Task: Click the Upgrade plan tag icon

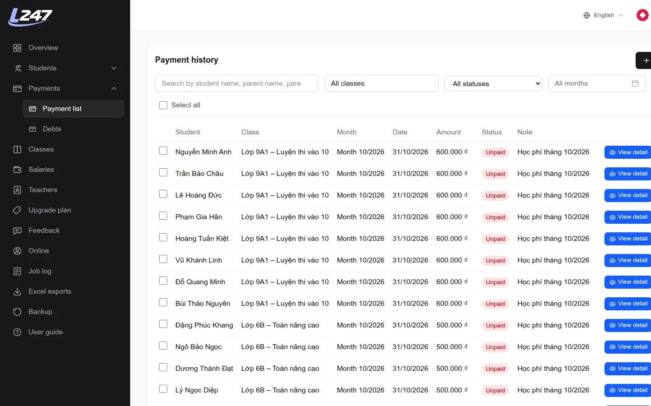Action: [17, 210]
